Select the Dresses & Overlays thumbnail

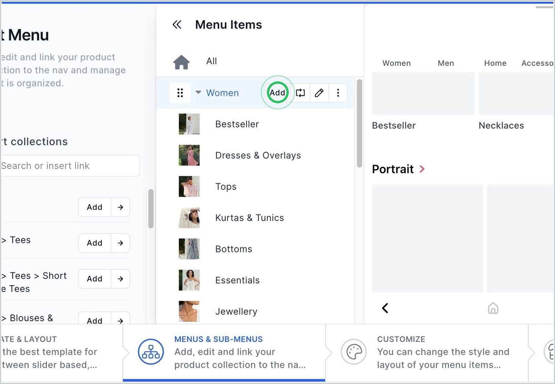[189, 155]
